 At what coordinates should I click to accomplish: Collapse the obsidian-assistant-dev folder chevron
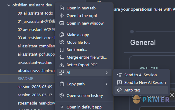tap(9, 5)
